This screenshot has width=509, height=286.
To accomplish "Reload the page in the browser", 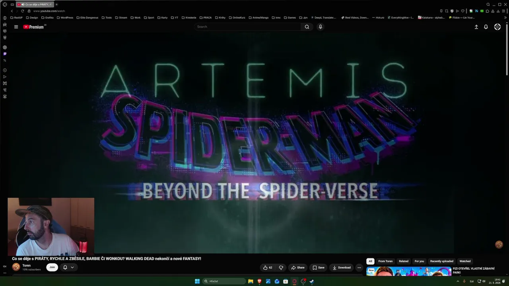I will coord(22,11).
